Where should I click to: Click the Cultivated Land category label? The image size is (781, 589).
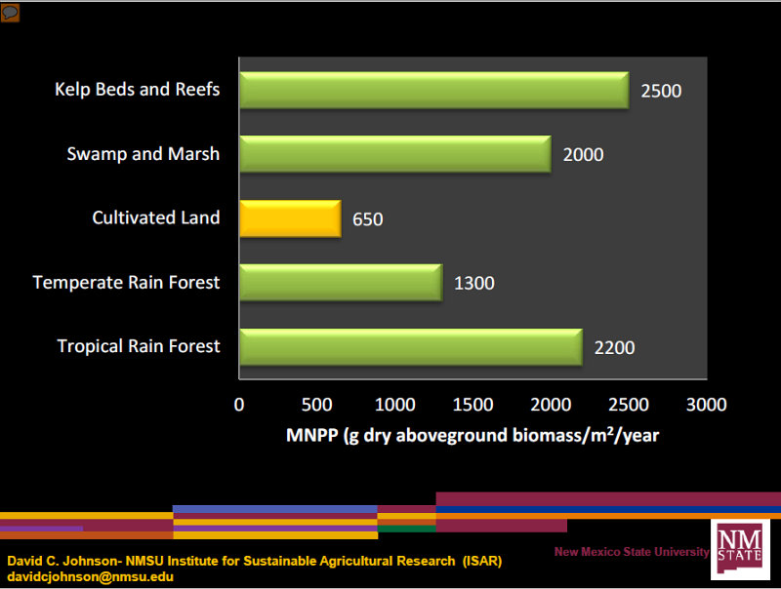[156, 218]
